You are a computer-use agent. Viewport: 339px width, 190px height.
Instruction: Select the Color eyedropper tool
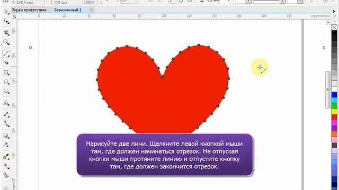(6, 156)
